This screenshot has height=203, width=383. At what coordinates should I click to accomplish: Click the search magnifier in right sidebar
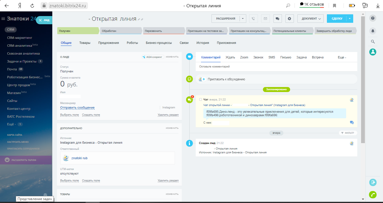(373, 42)
